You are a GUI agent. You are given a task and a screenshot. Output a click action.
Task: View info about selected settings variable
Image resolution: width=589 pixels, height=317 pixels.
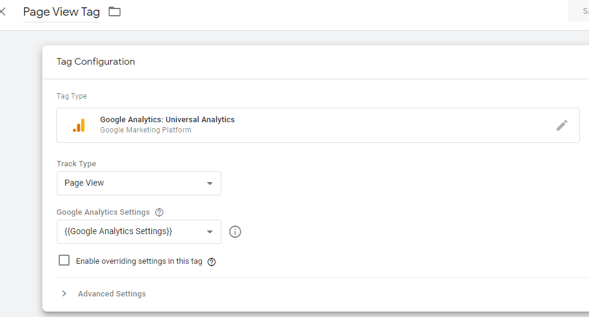235,232
